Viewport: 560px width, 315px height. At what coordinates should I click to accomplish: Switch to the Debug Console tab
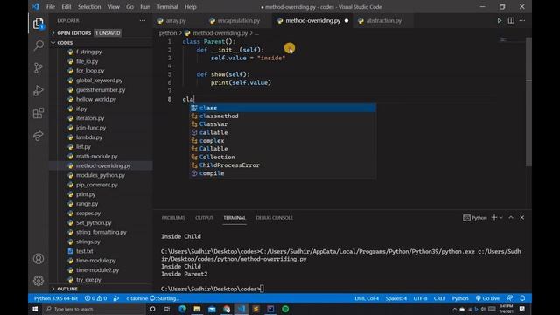(274, 218)
